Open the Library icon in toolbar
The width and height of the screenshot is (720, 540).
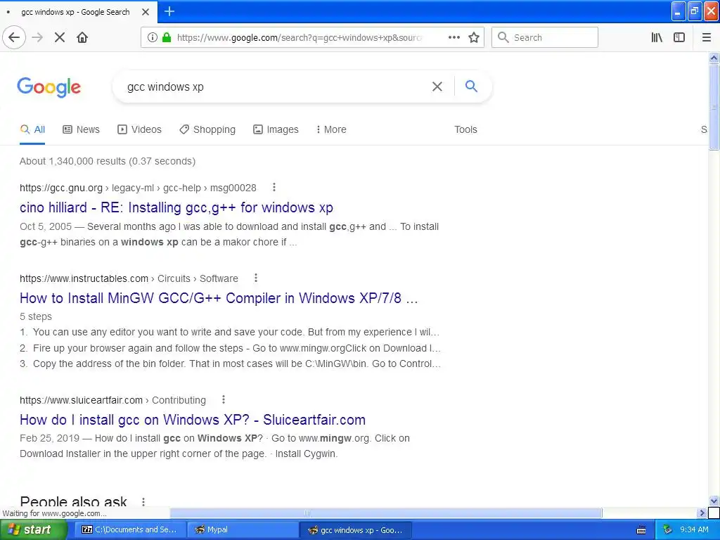(657, 38)
